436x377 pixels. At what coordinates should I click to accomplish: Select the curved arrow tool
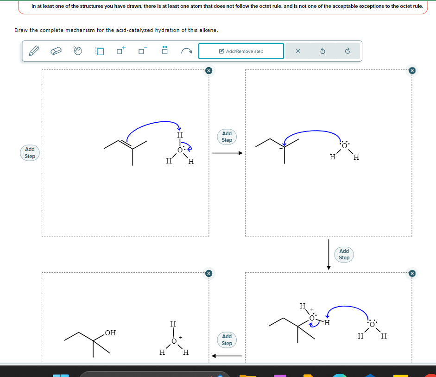[186, 51]
